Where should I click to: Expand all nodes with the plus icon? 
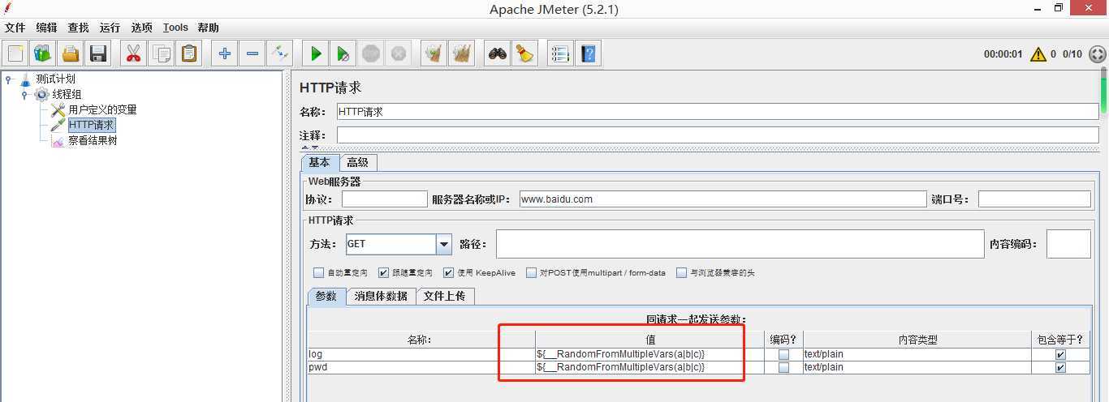point(225,53)
